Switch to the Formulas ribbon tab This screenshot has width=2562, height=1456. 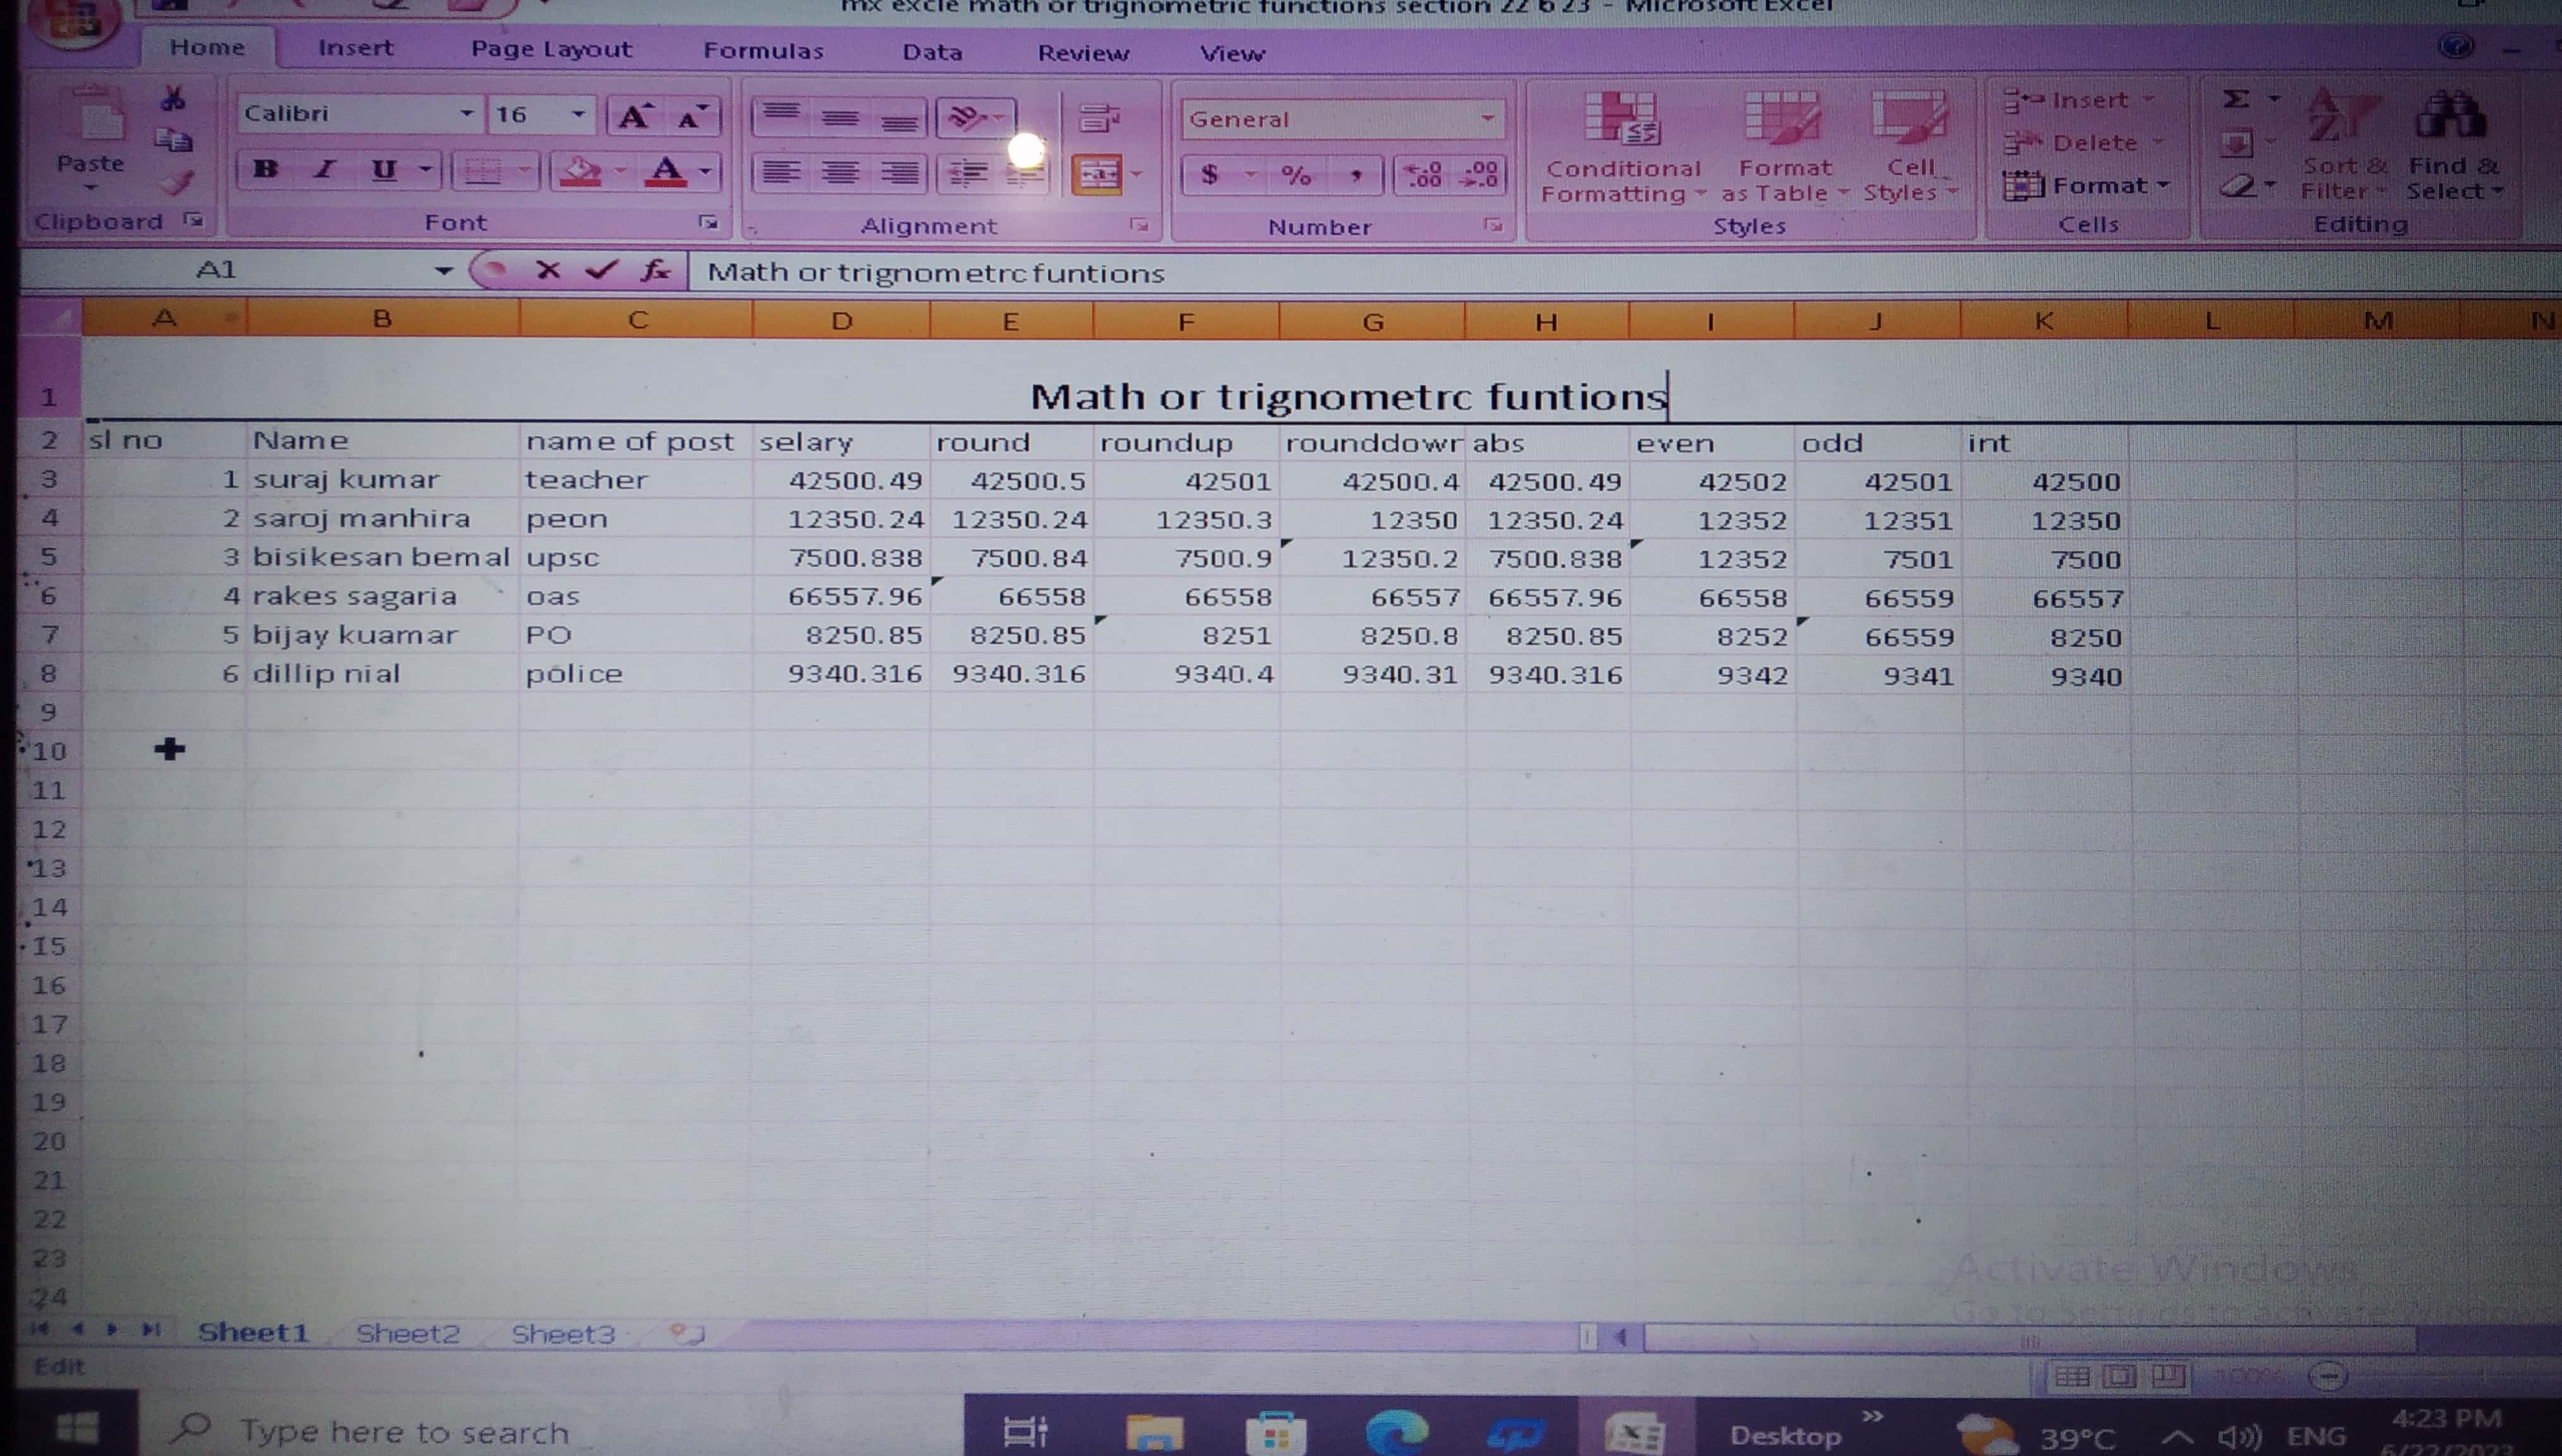point(763,50)
